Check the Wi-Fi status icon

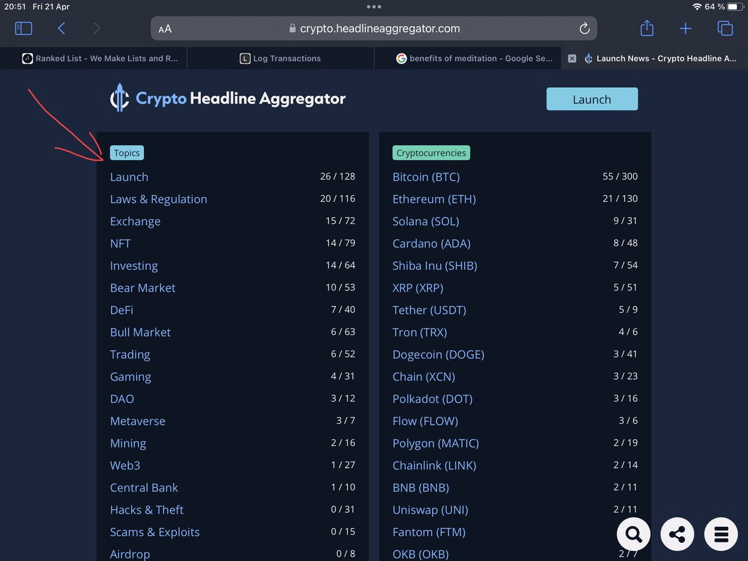pos(696,7)
